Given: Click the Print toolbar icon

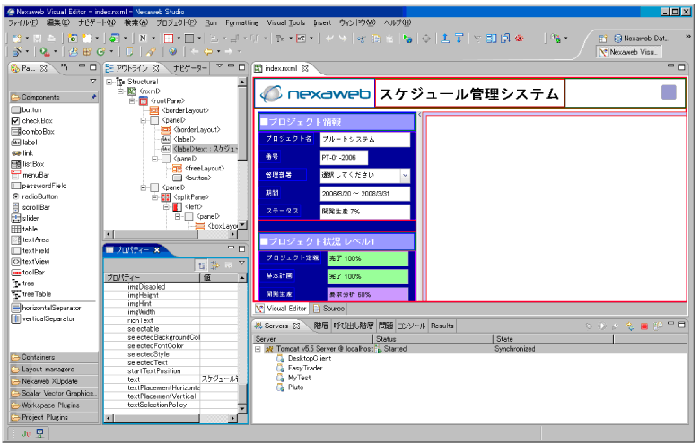Looking at the screenshot, I should coord(52,39).
